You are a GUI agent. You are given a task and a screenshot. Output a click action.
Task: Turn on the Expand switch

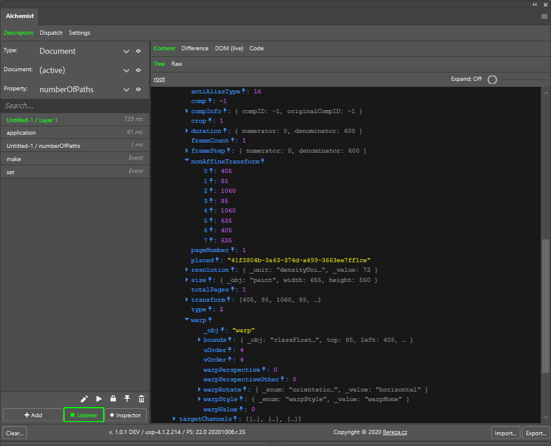coord(492,79)
